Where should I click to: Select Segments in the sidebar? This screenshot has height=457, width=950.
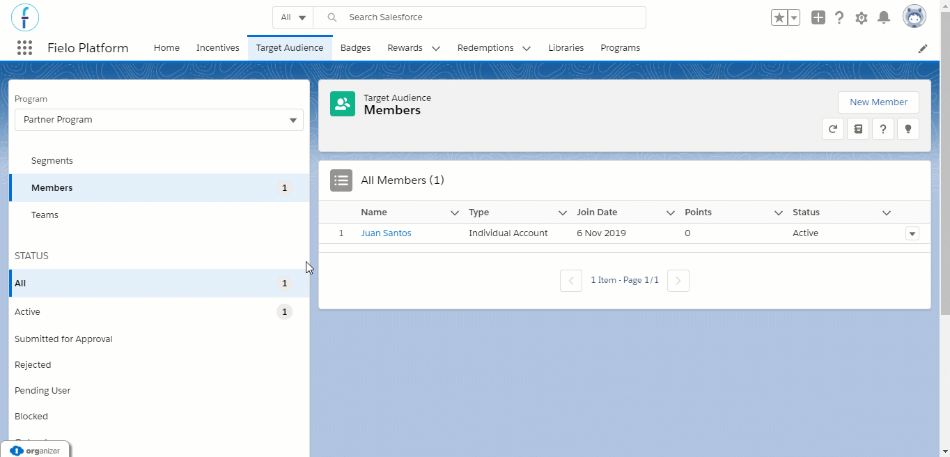[159, 161]
